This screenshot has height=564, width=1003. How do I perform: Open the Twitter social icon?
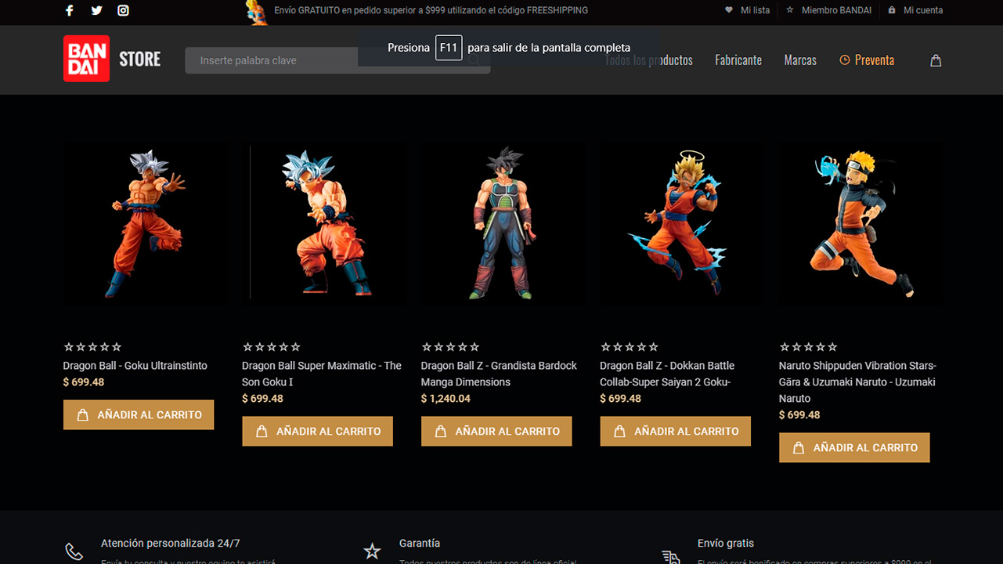click(96, 10)
